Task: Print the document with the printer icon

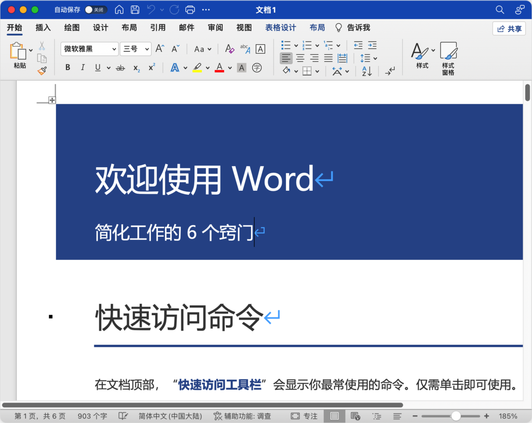Action: click(x=190, y=10)
